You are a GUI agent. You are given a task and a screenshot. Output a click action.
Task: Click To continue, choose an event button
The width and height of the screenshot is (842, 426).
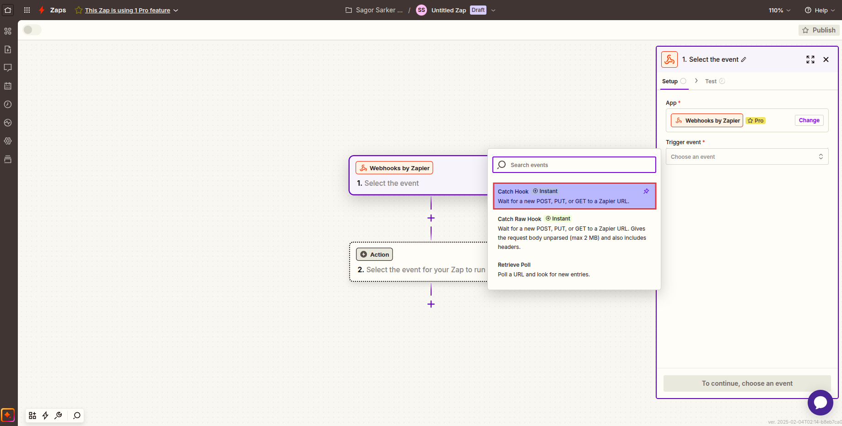(747, 383)
